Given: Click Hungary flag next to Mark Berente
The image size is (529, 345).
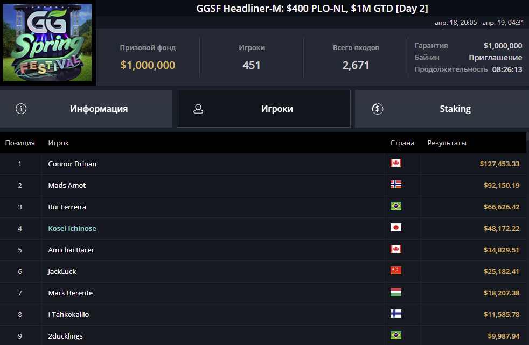Looking at the screenshot, I should [x=396, y=292].
